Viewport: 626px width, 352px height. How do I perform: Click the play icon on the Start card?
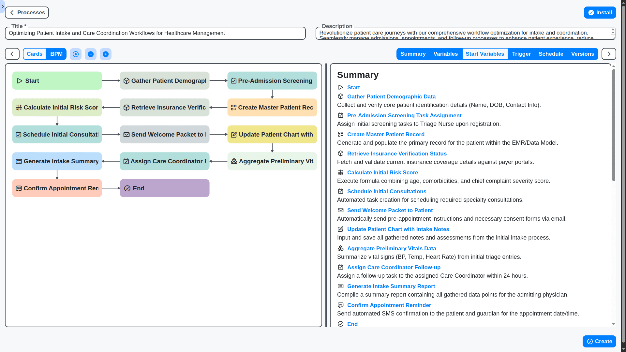(x=19, y=81)
